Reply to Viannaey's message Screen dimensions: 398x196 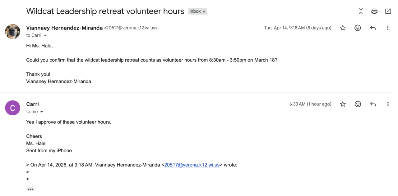tap(373, 28)
